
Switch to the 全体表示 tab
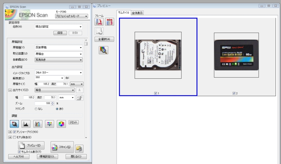click(x=137, y=13)
